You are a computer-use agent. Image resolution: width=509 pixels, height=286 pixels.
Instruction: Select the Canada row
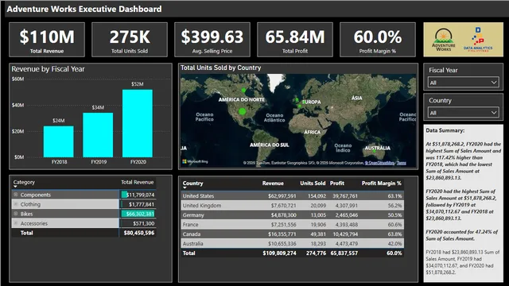292,234
